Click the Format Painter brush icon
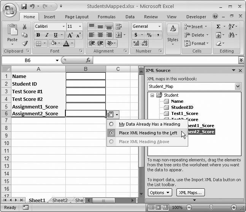 (24, 43)
